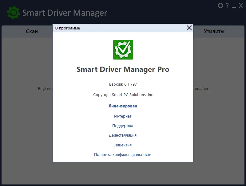Click the Поддержка link
This screenshot has width=246, height=186.
123,126
